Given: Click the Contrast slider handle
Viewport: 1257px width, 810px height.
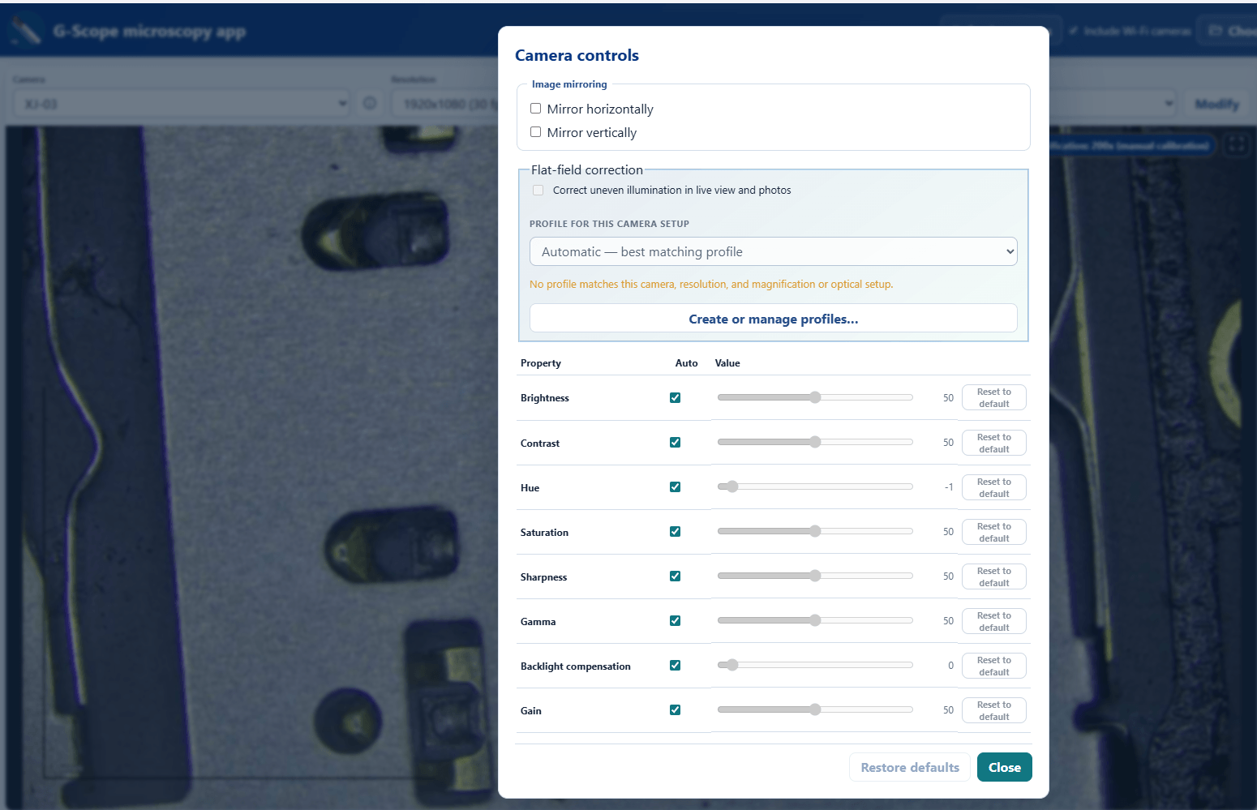Looking at the screenshot, I should click(x=815, y=442).
